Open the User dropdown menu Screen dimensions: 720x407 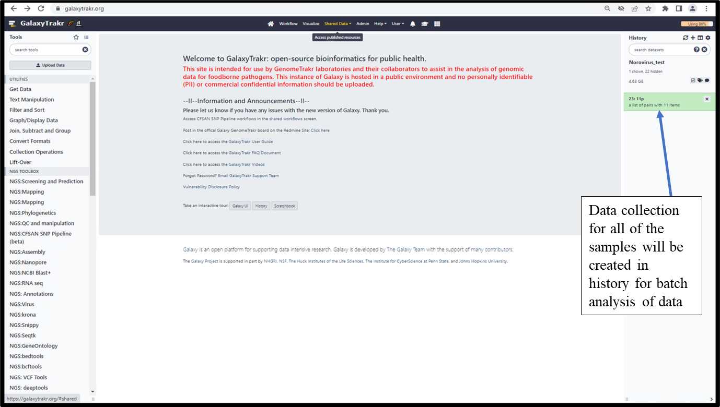[398, 23]
